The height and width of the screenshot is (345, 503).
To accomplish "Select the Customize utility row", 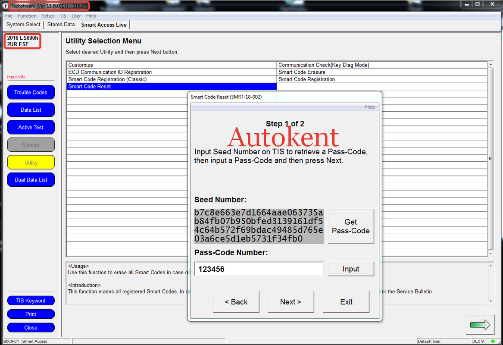I will click(x=171, y=65).
